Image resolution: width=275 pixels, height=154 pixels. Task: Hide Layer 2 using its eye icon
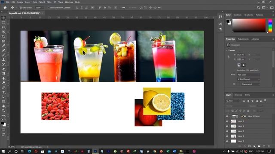[x=227, y=136]
